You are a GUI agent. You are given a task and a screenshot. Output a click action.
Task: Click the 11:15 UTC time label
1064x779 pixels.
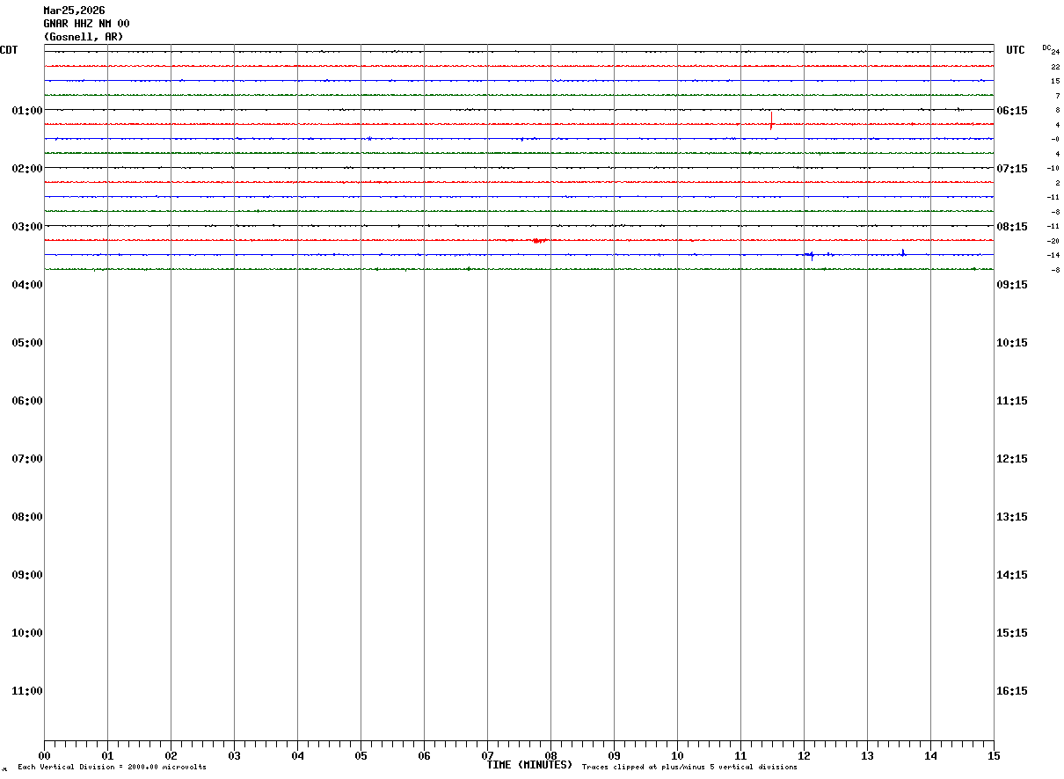pyautogui.click(x=1011, y=400)
